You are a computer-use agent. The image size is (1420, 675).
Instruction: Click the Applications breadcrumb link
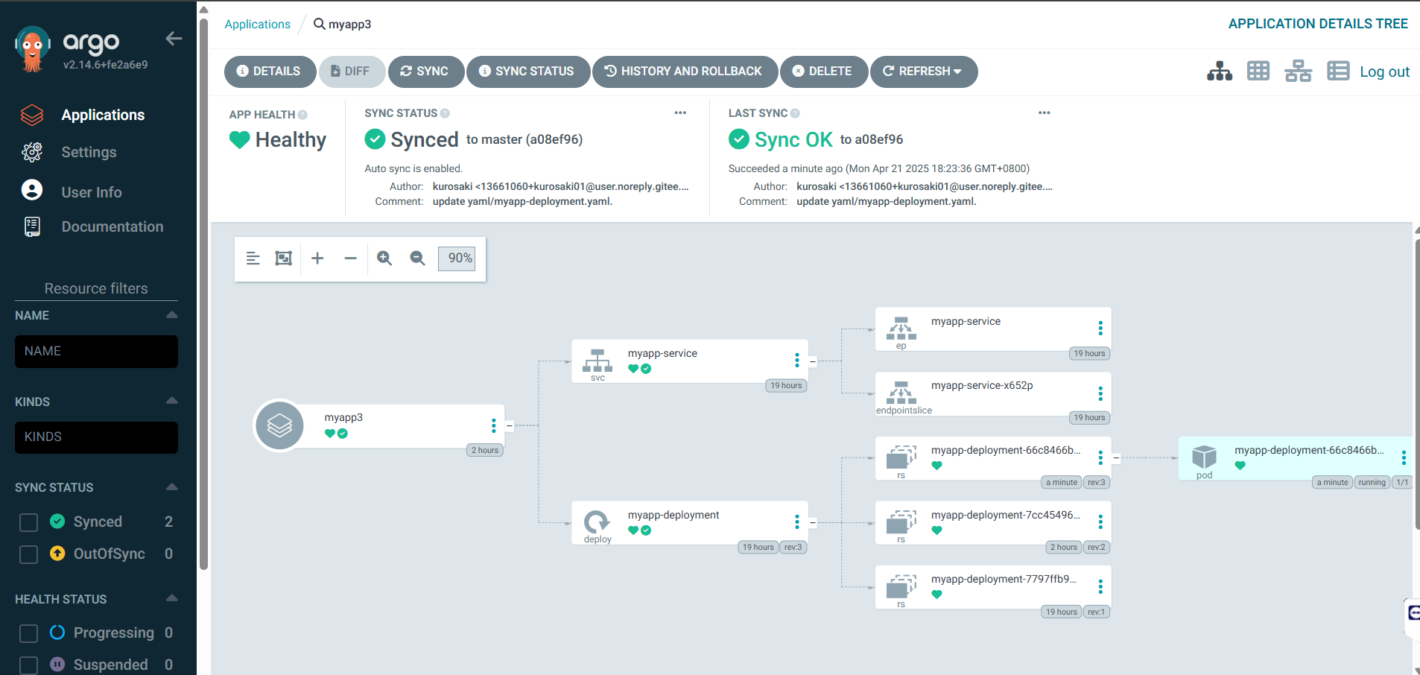pyautogui.click(x=257, y=24)
